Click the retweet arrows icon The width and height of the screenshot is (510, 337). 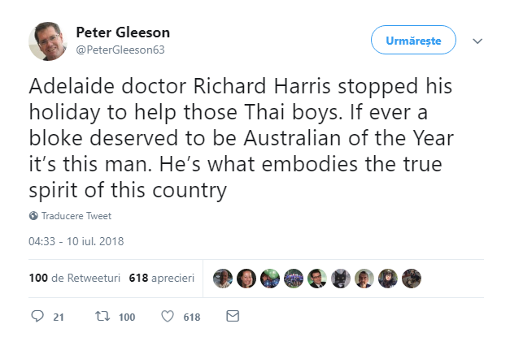[102, 316]
